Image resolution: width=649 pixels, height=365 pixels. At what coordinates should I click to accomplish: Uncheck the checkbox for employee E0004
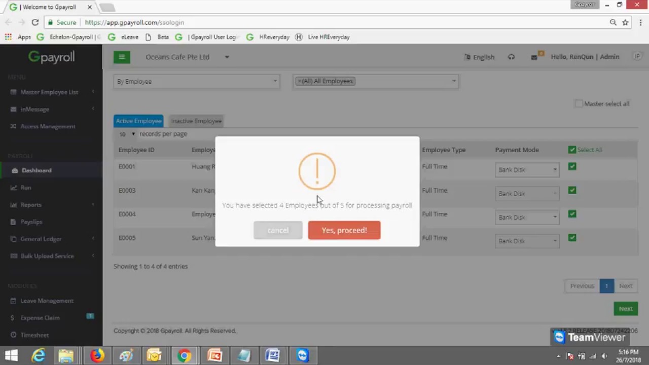(572, 214)
